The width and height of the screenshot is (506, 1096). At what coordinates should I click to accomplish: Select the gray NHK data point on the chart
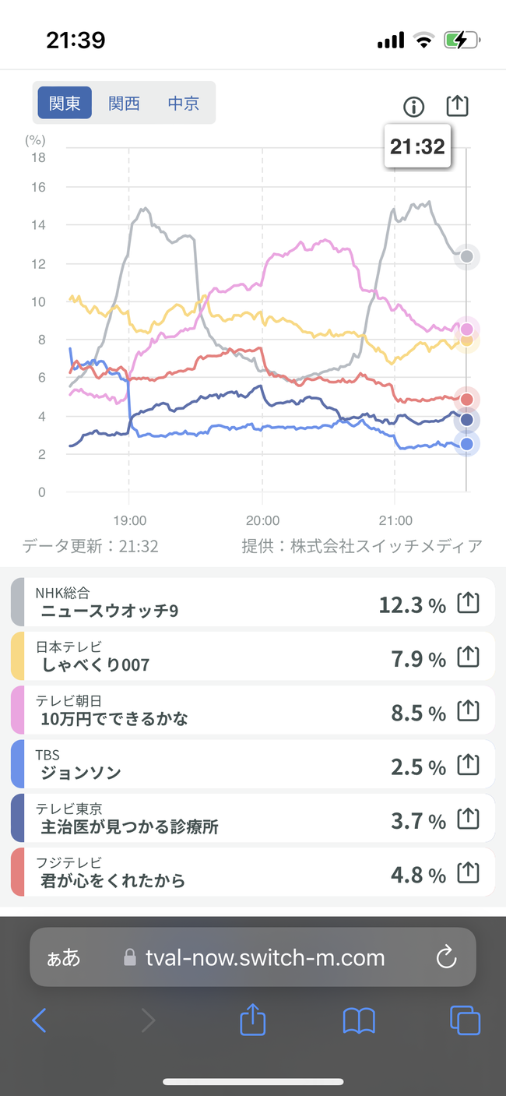point(466,256)
